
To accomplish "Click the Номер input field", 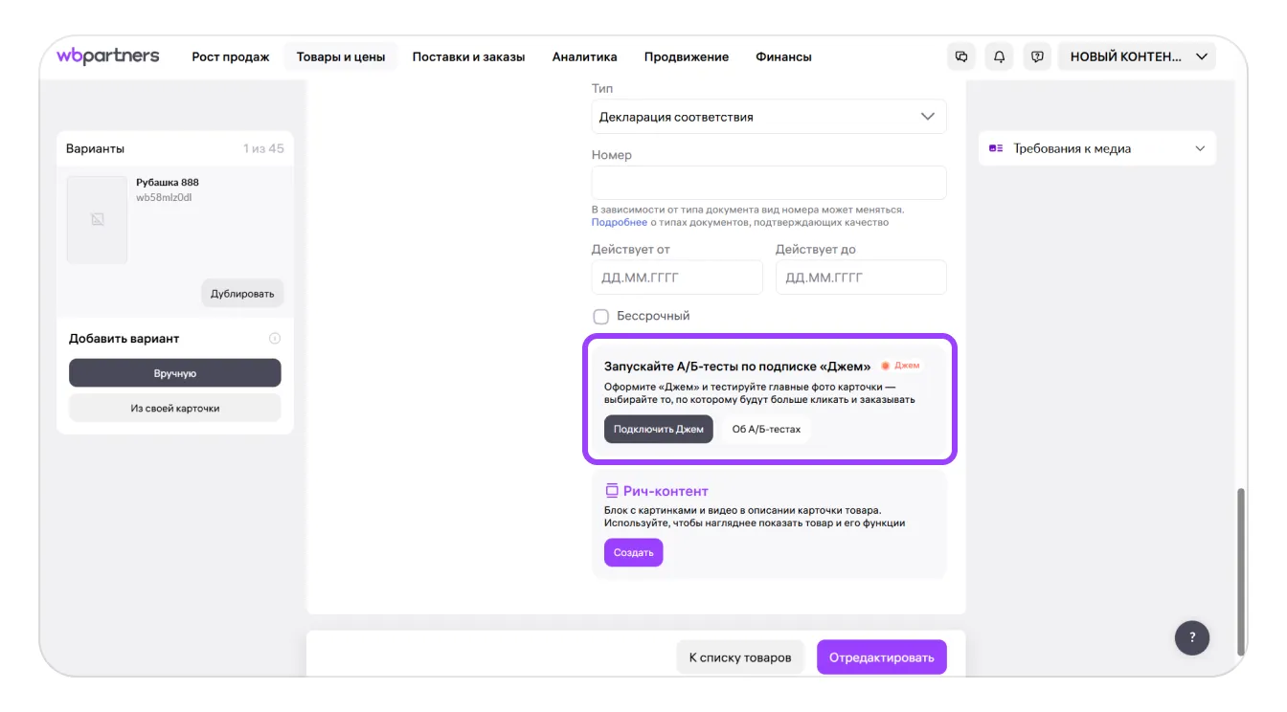I will (768, 183).
